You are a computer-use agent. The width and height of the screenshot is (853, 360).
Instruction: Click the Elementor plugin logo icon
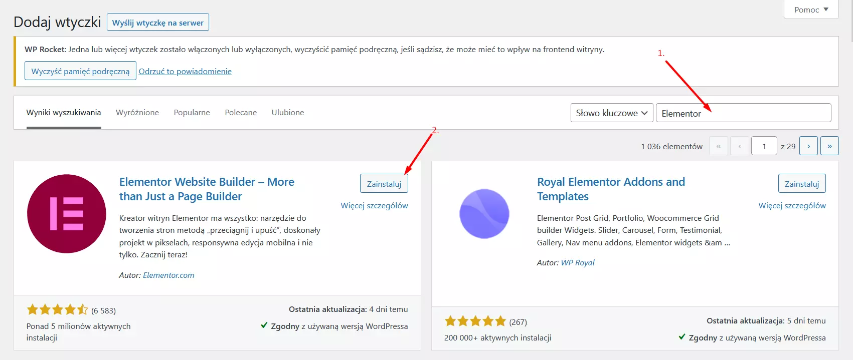click(x=67, y=214)
